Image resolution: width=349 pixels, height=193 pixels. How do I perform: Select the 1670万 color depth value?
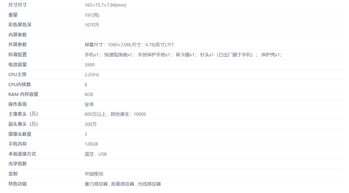(x=92, y=25)
